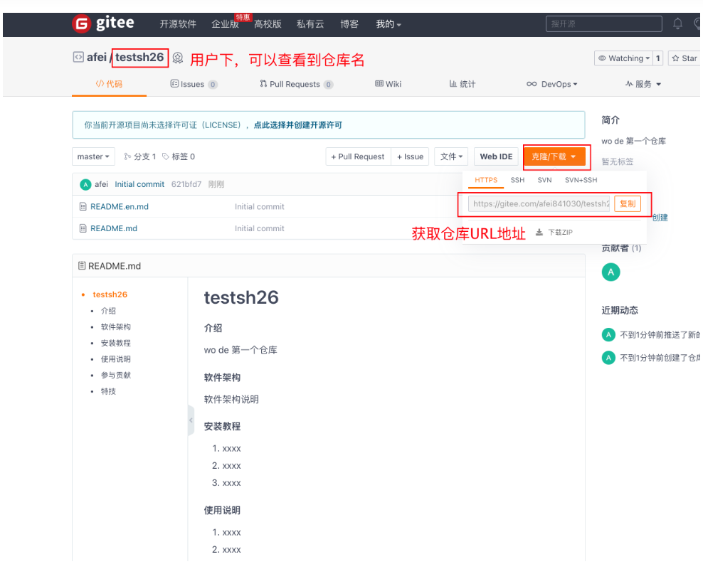
Task: Open commit hash 621bfd7
Action: pyautogui.click(x=186, y=184)
